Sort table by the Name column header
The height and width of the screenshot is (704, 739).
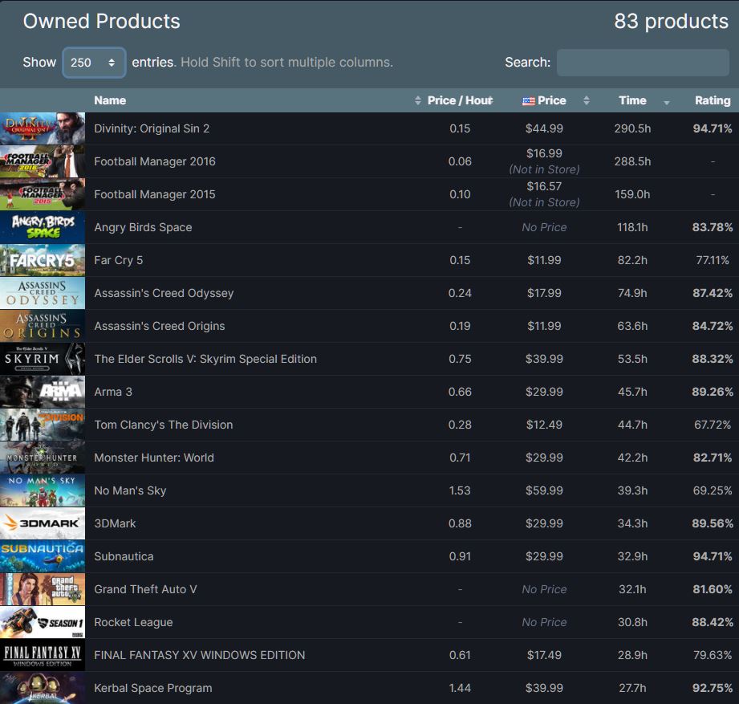tap(110, 100)
